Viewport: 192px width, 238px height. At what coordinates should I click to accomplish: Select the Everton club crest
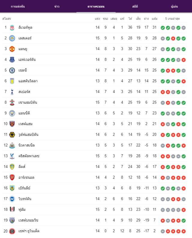pyautogui.click(x=12, y=60)
